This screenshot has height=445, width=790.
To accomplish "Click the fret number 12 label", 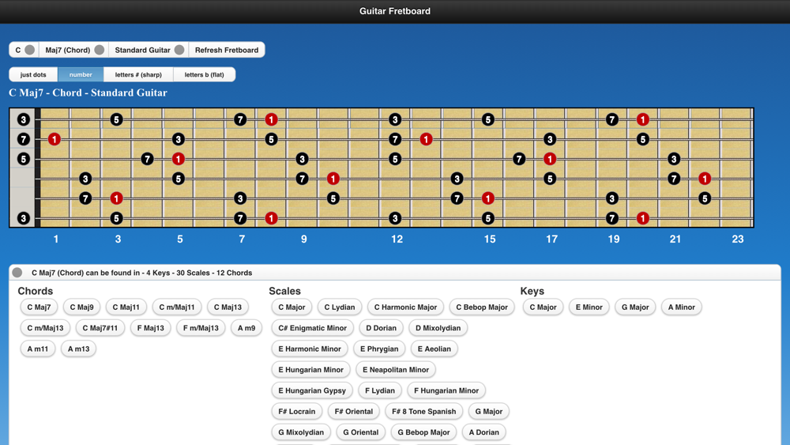I will pos(397,239).
